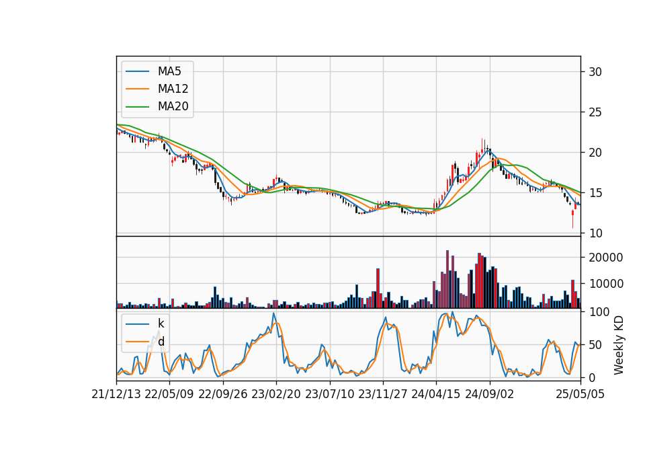Click the 22/05/09 date label
Image resolution: width=645 pixels, height=464 pixels.
coord(169,394)
